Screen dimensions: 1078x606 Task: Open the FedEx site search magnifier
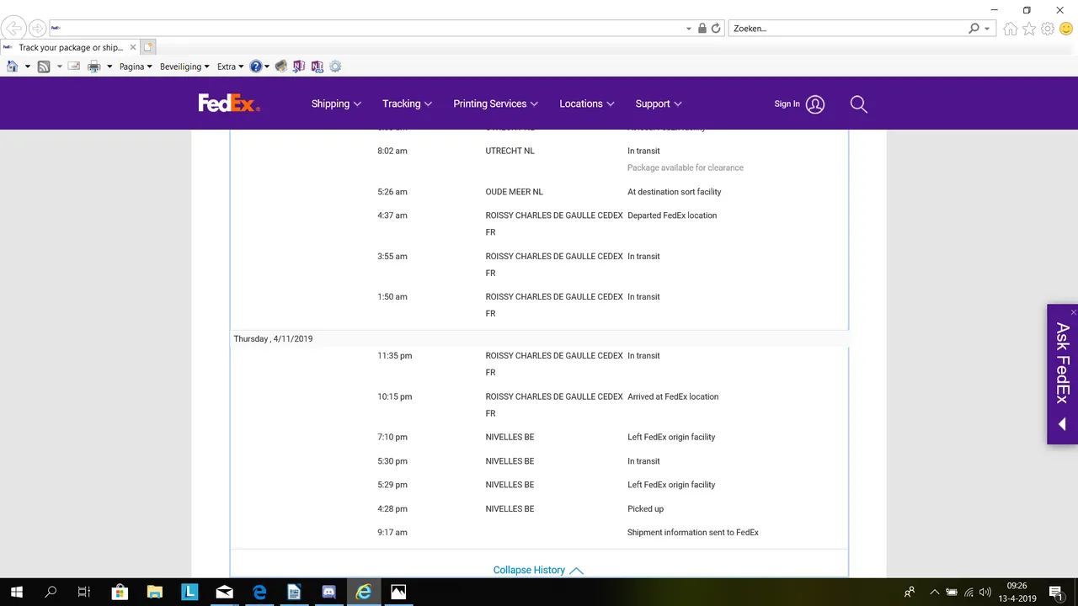[x=858, y=104]
